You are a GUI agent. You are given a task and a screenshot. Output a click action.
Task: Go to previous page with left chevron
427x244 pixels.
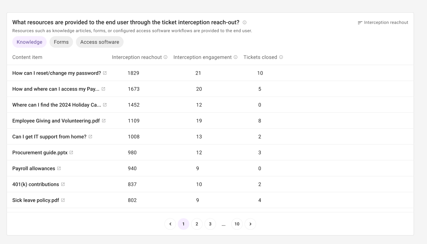pos(170,224)
